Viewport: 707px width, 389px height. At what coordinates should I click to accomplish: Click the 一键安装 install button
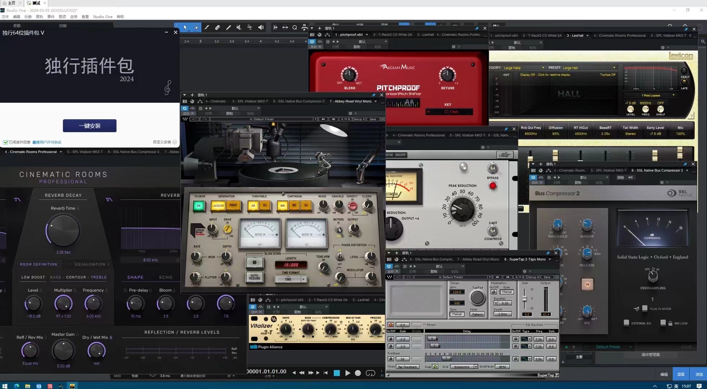89,126
